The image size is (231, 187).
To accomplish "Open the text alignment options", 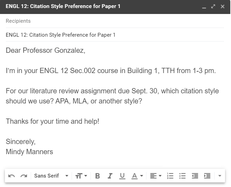I will pos(156,176).
